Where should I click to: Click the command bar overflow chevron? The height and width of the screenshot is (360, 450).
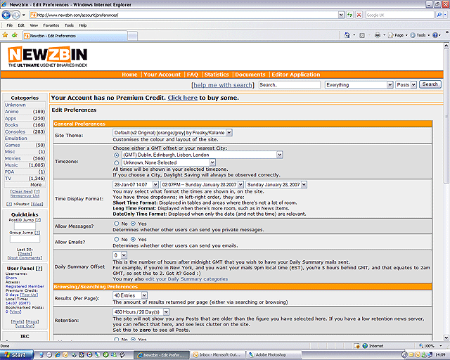447,32
